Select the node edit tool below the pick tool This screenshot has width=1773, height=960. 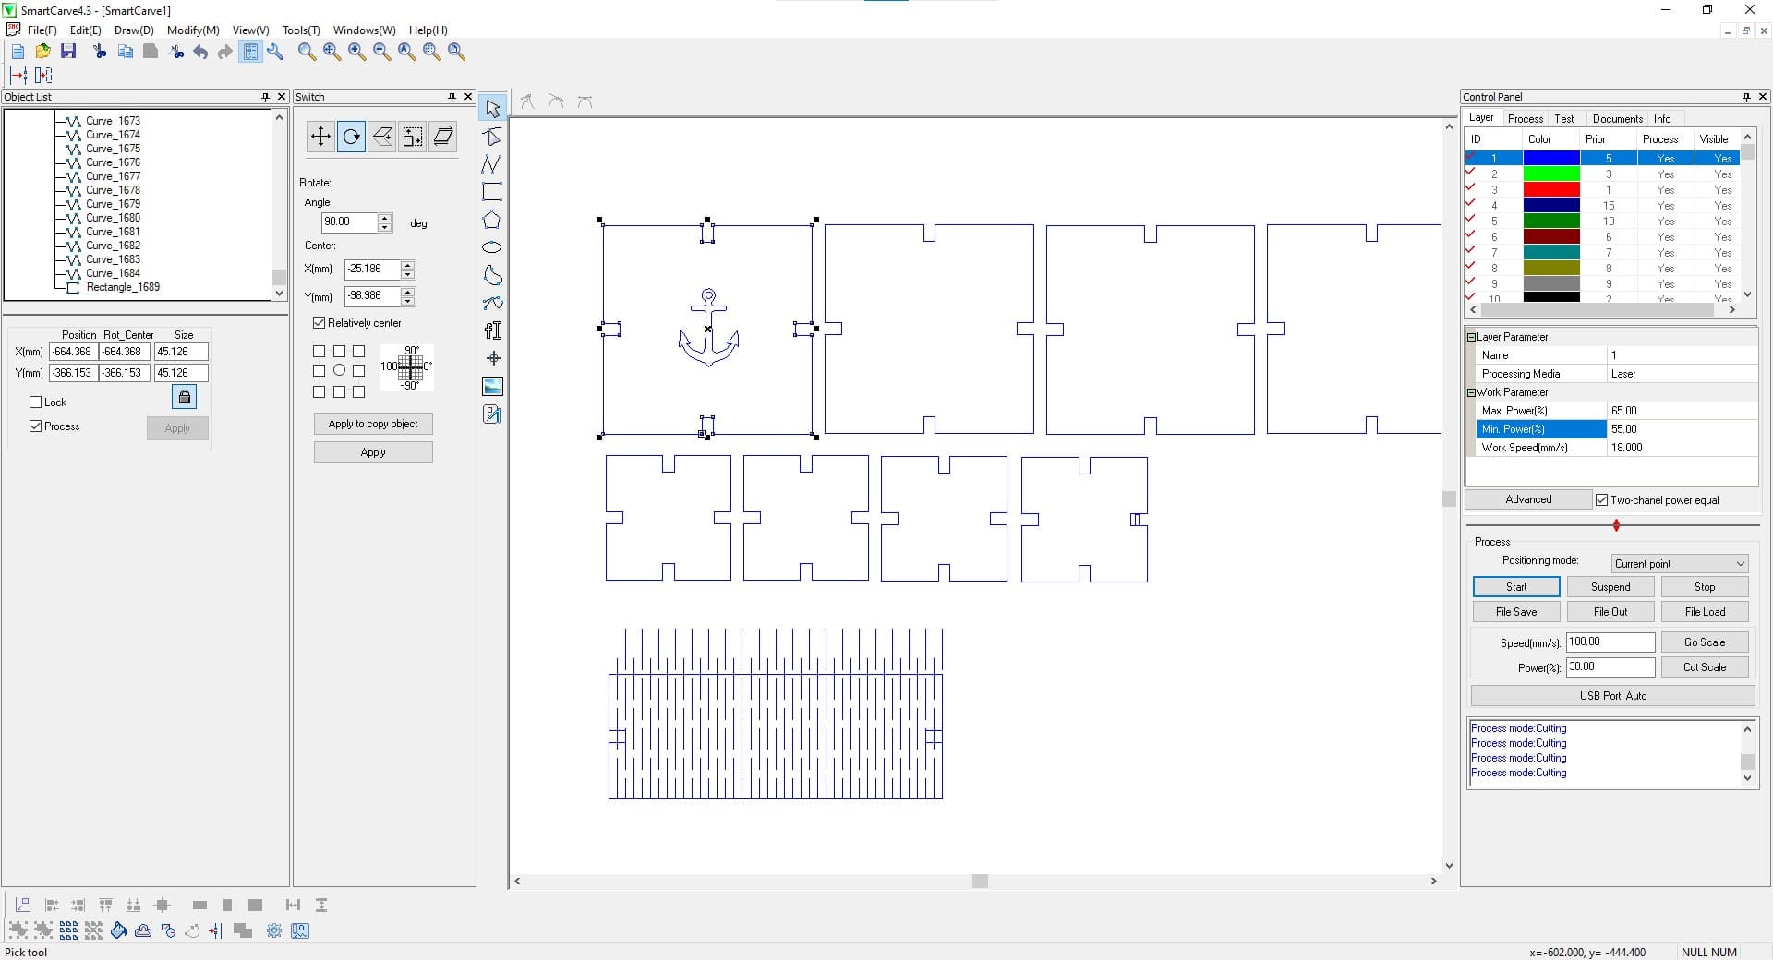(492, 136)
